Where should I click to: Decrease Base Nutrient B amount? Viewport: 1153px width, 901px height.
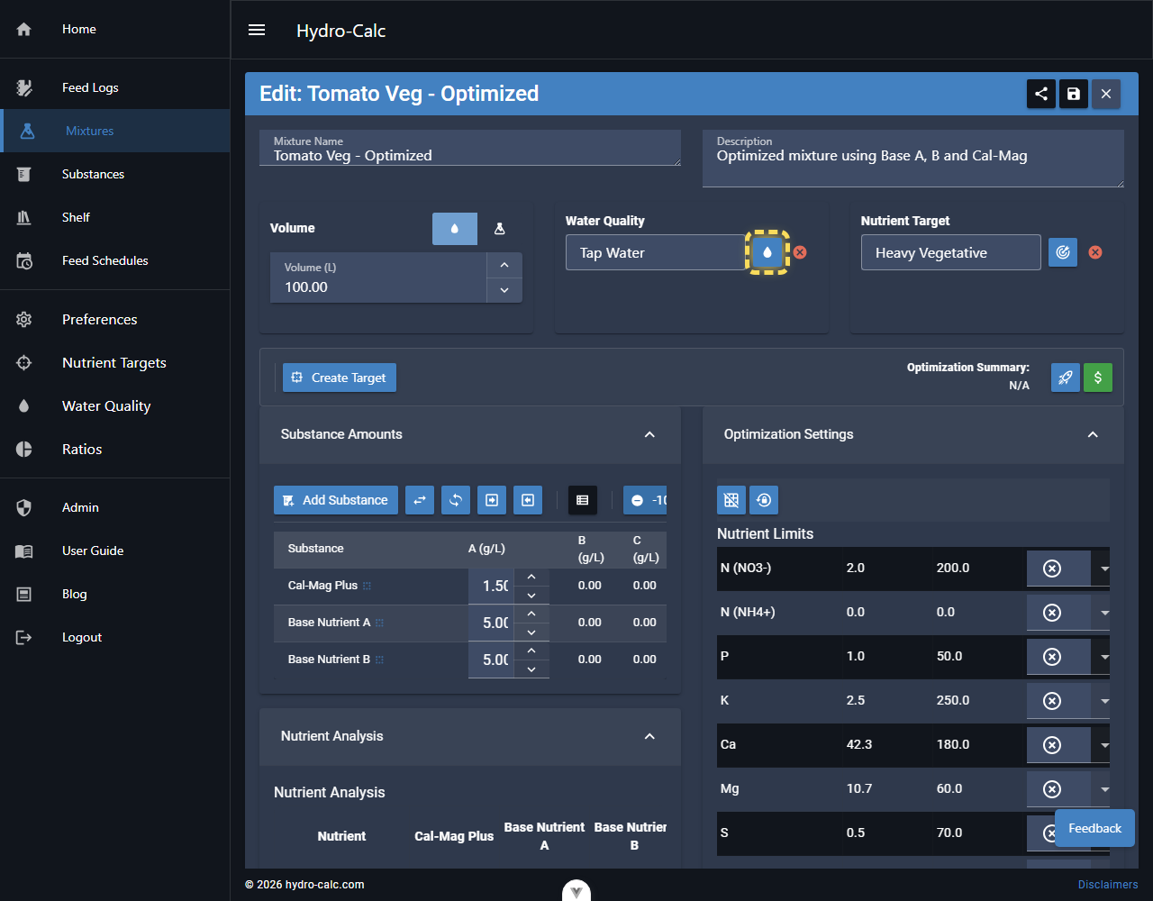pos(531,669)
